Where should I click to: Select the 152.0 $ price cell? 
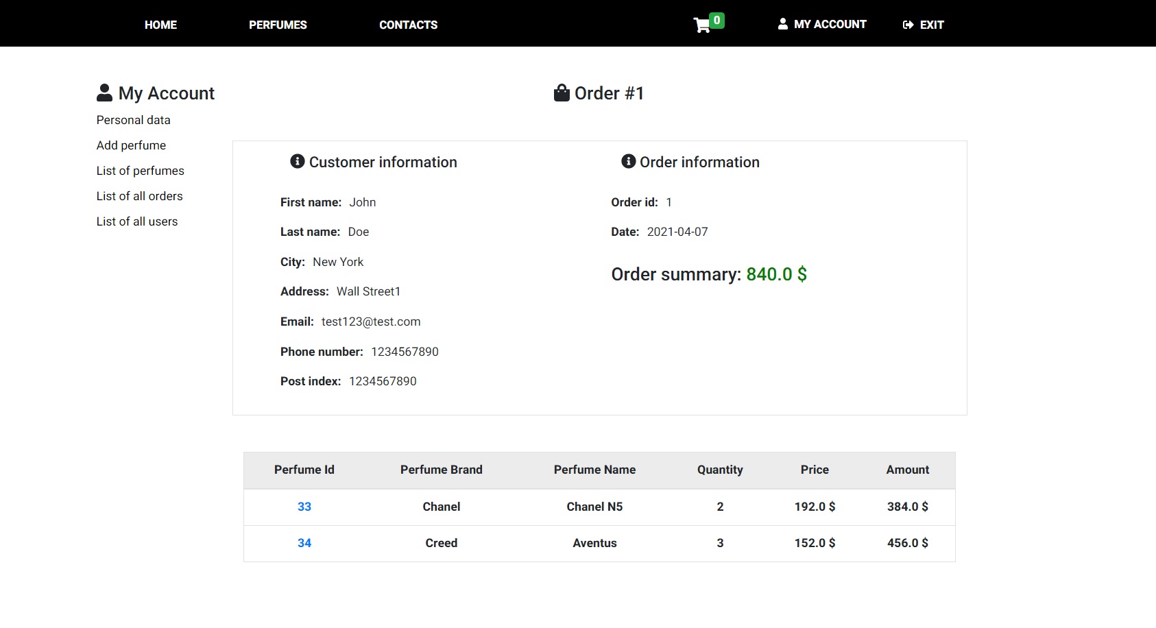point(815,543)
